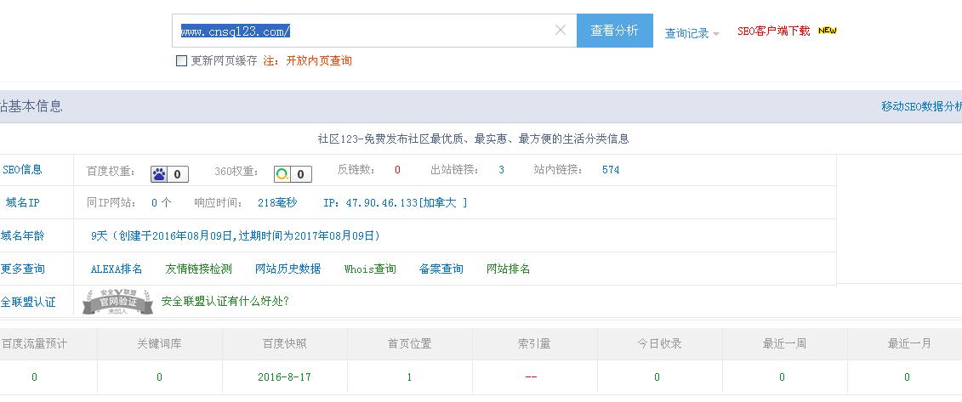Enable the 更新网页缓存 checkbox
962x402 pixels.
(x=181, y=61)
